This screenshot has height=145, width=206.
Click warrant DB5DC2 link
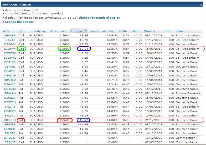[10, 80]
